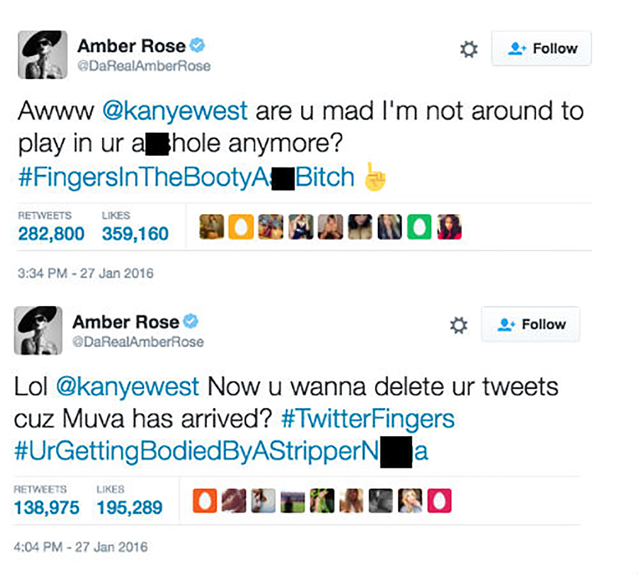The height and width of the screenshot is (574, 638).
Task: Open @kanyewest mention in first tweet
Action: [x=175, y=111]
